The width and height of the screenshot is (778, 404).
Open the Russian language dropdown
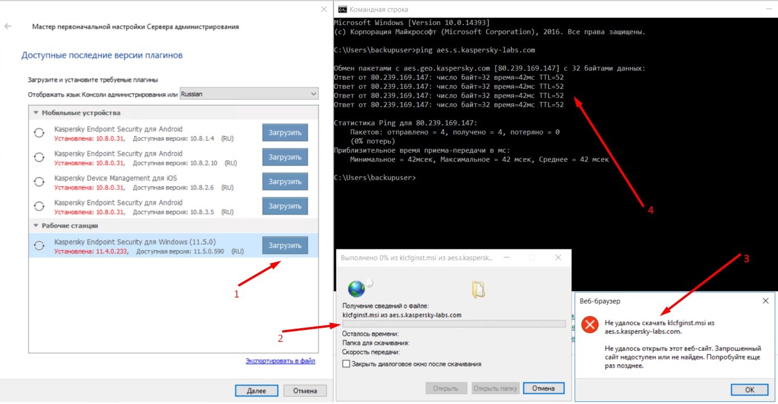point(249,94)
